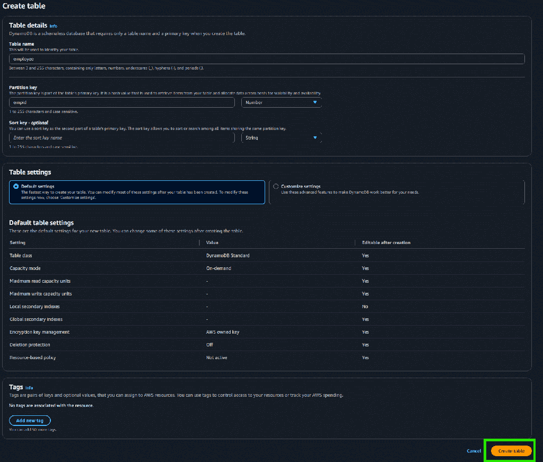
Task: Click the Create table button
Action: coord(511,451)
